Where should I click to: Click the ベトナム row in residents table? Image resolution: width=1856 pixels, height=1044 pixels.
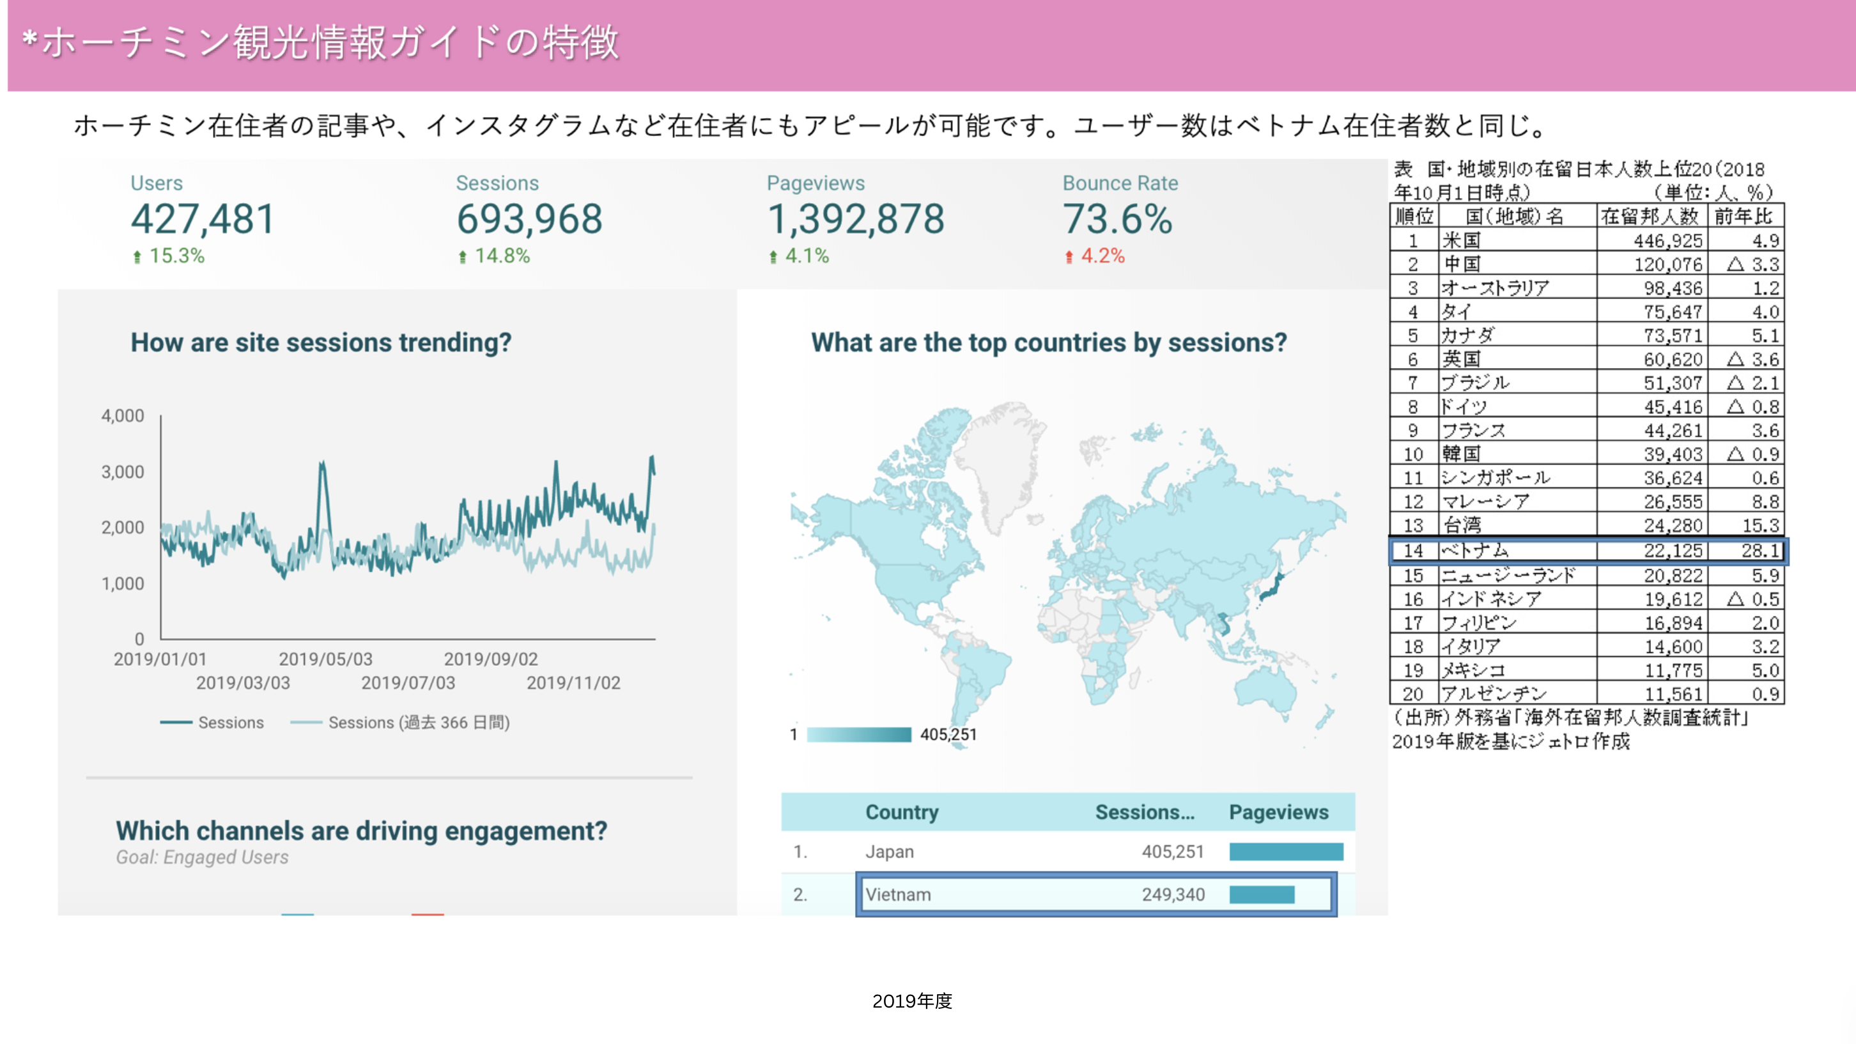[x=1588, y=551]
